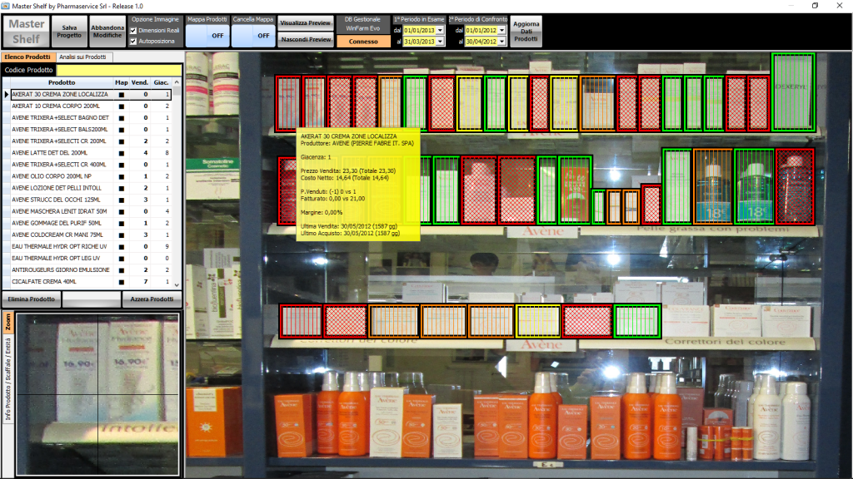This screenshot has width=853, height=479.
Task: Open the vertical Zoom tab
Action: [8, 323]
